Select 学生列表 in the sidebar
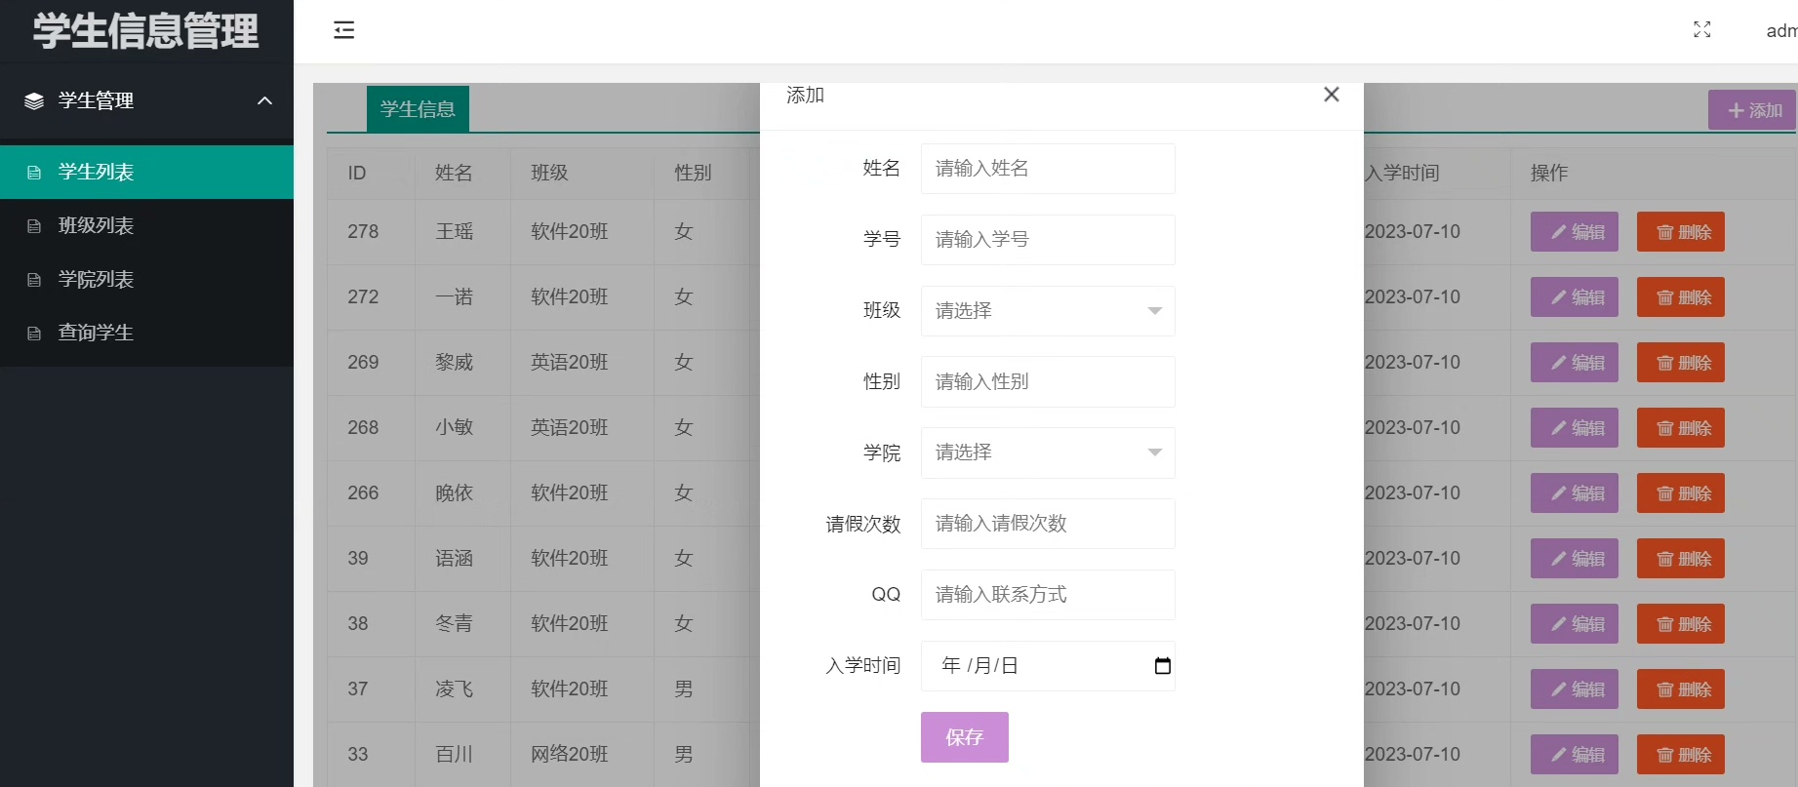This screenshot has height=787, width=1798. point(96,173)
